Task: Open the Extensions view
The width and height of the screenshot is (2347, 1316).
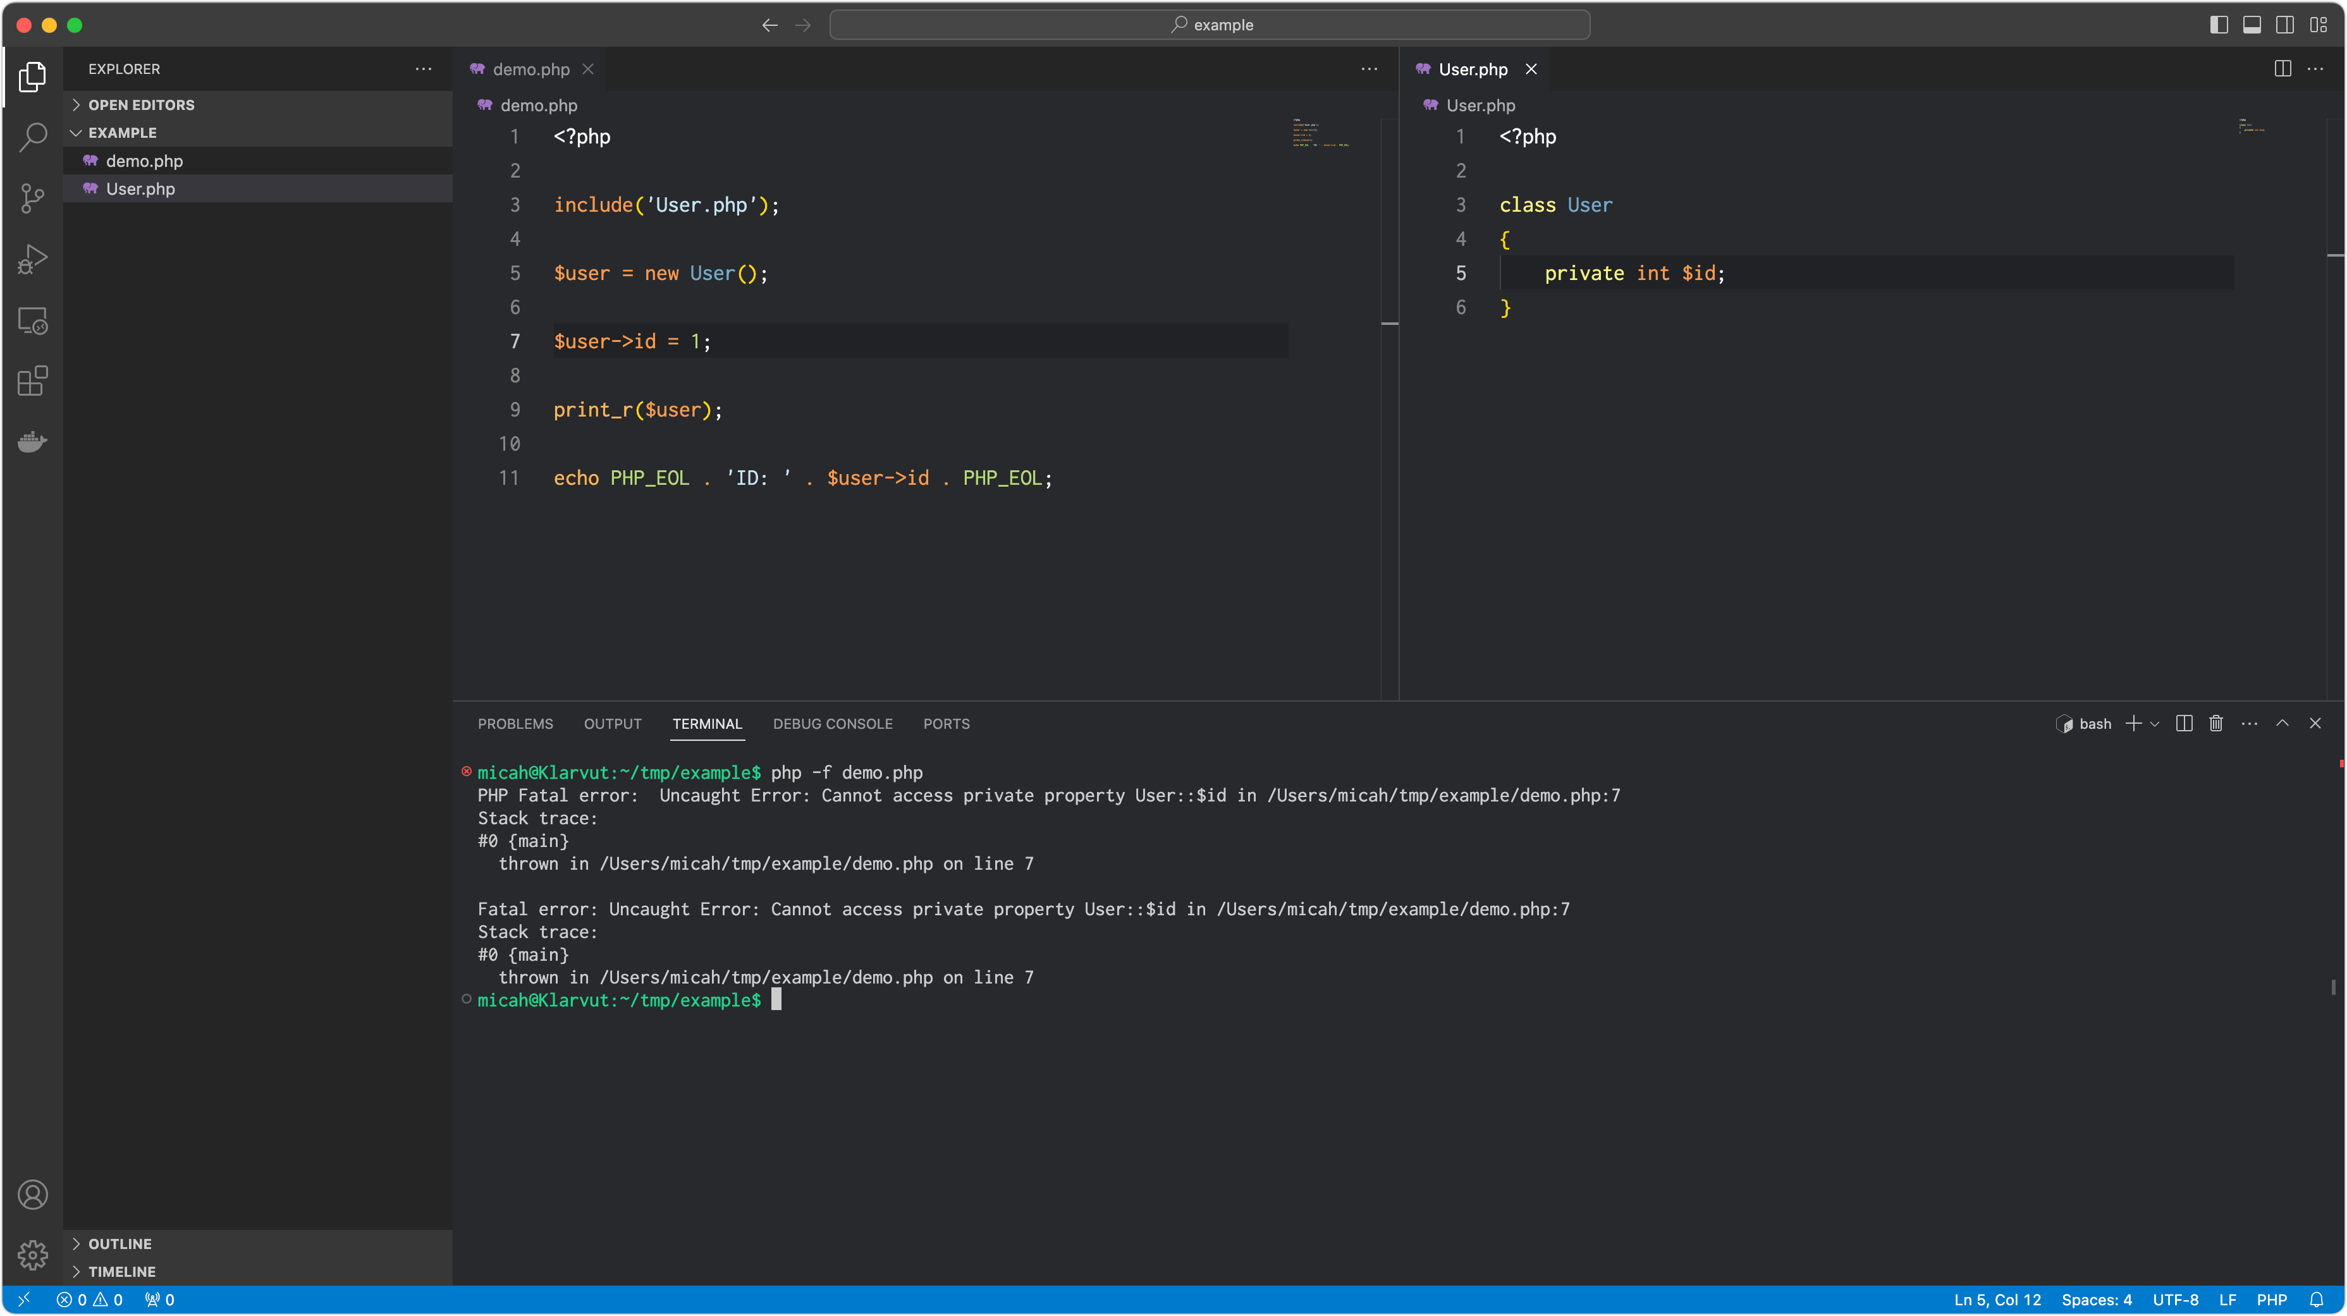Action: pos(33,381)
